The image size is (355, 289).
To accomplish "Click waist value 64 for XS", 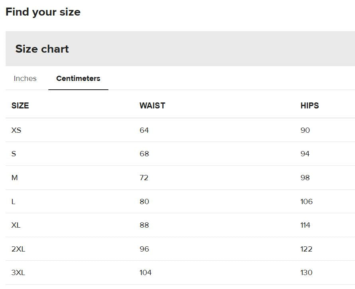I will coord(144,130).
